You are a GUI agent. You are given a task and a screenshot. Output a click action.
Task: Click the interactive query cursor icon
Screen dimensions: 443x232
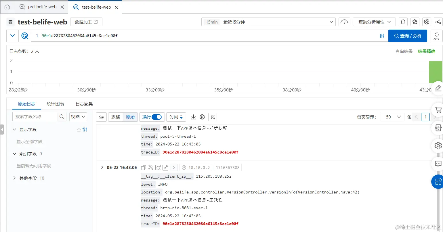25,36
